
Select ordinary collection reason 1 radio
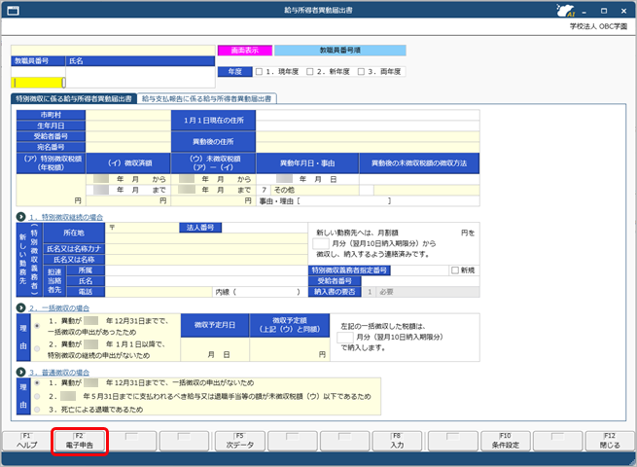point(37,383)
